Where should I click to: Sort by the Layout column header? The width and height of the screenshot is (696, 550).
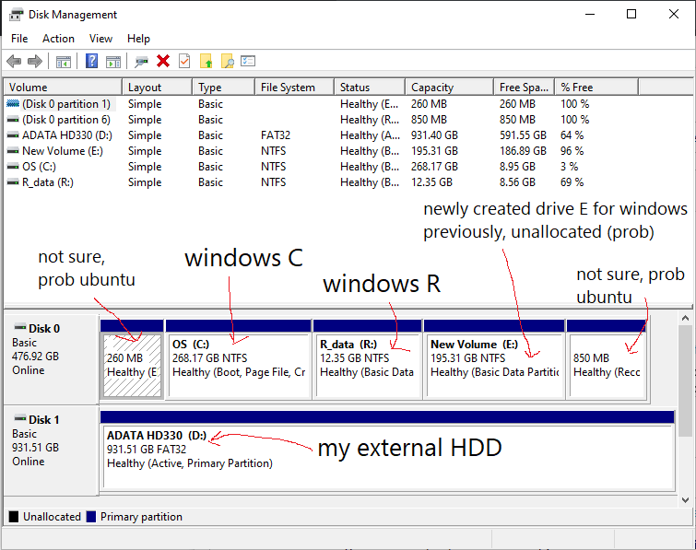click(157, 88)
